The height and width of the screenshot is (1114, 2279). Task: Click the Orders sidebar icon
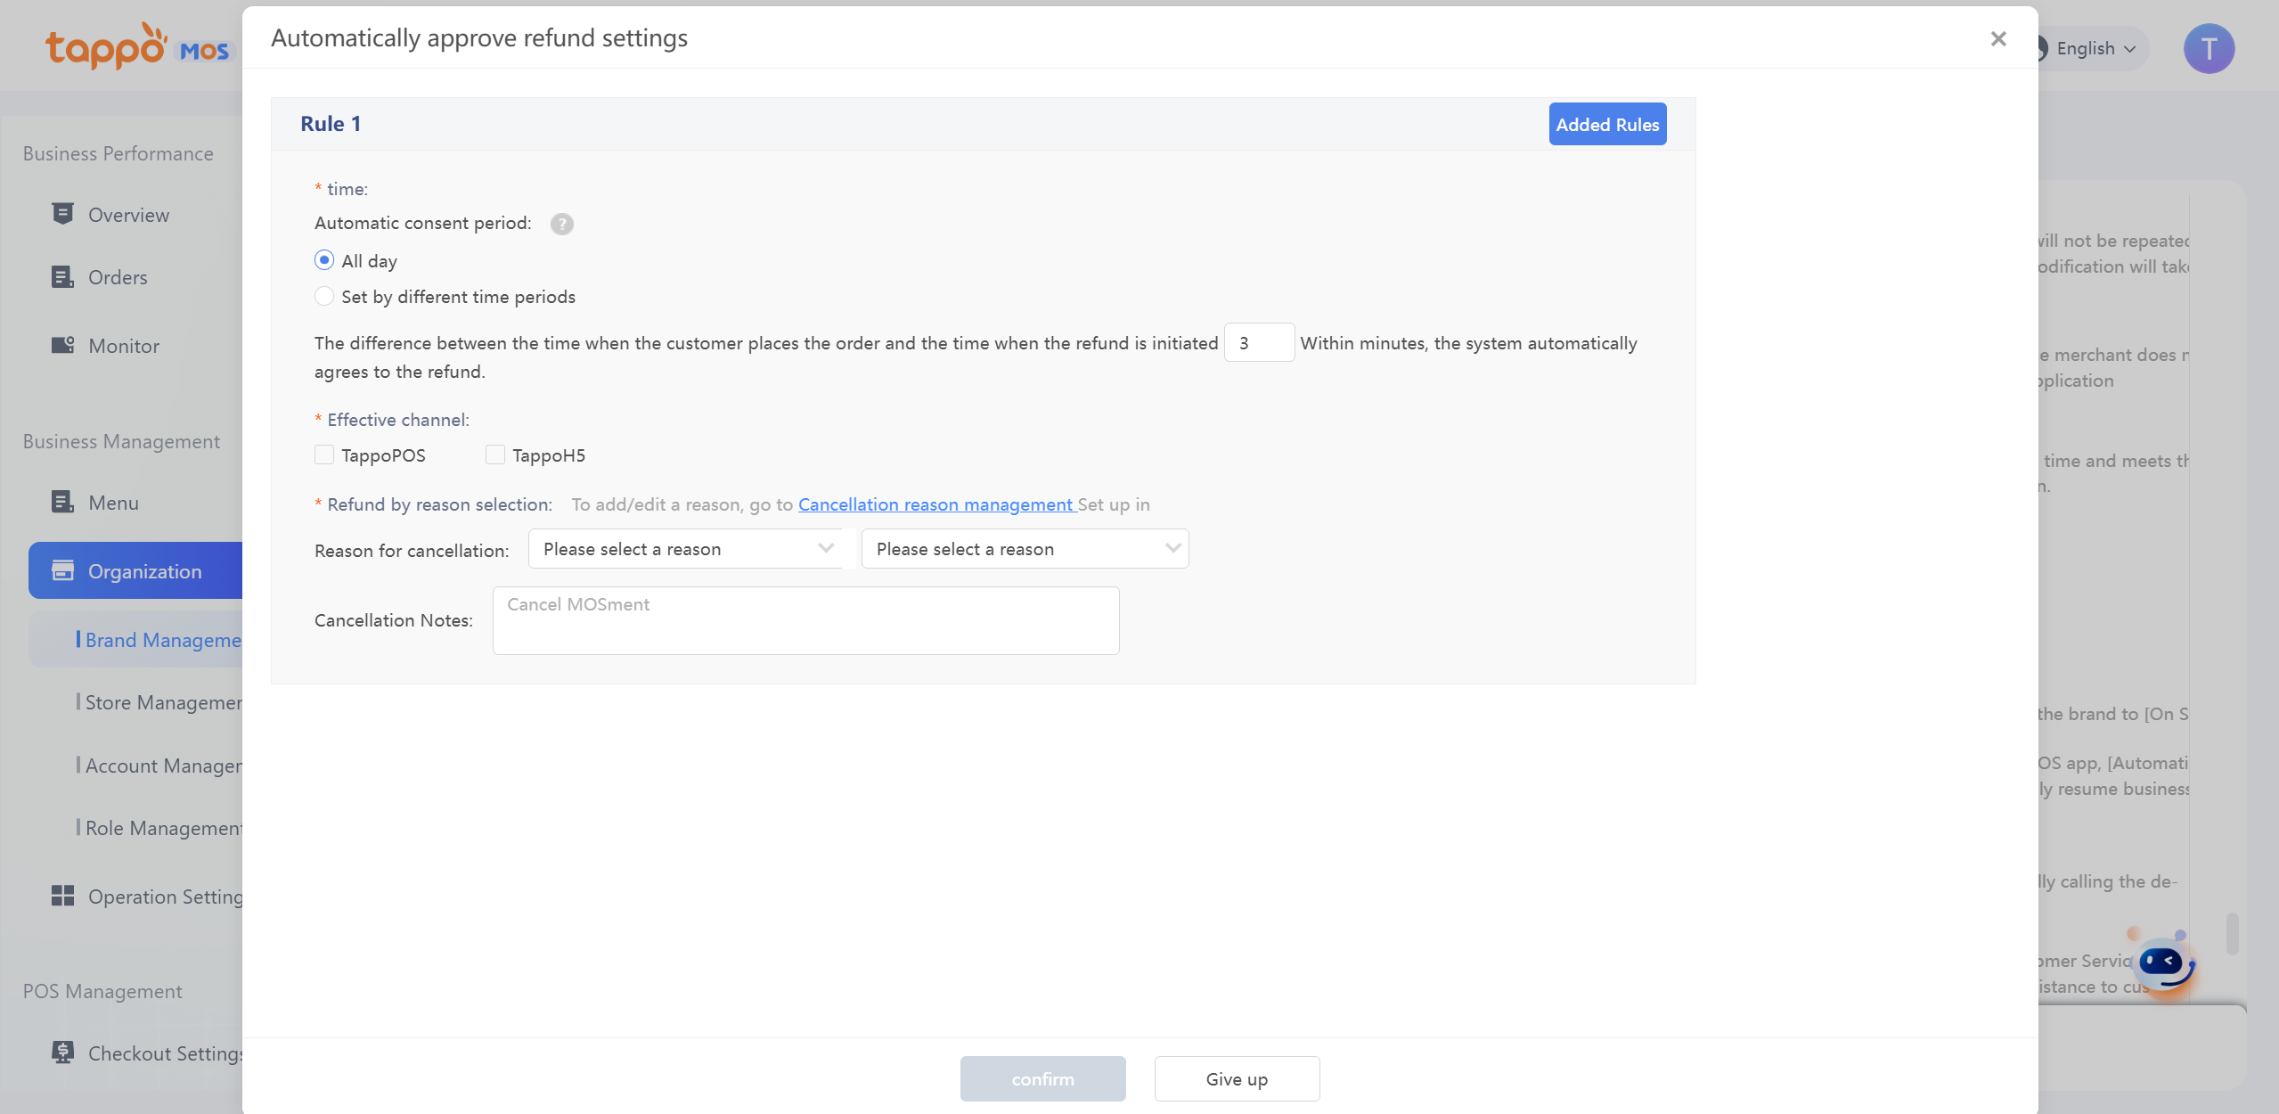pos(62,277)
